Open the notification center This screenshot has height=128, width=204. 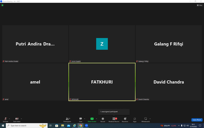pyautogui.click(x=200, y=126)
